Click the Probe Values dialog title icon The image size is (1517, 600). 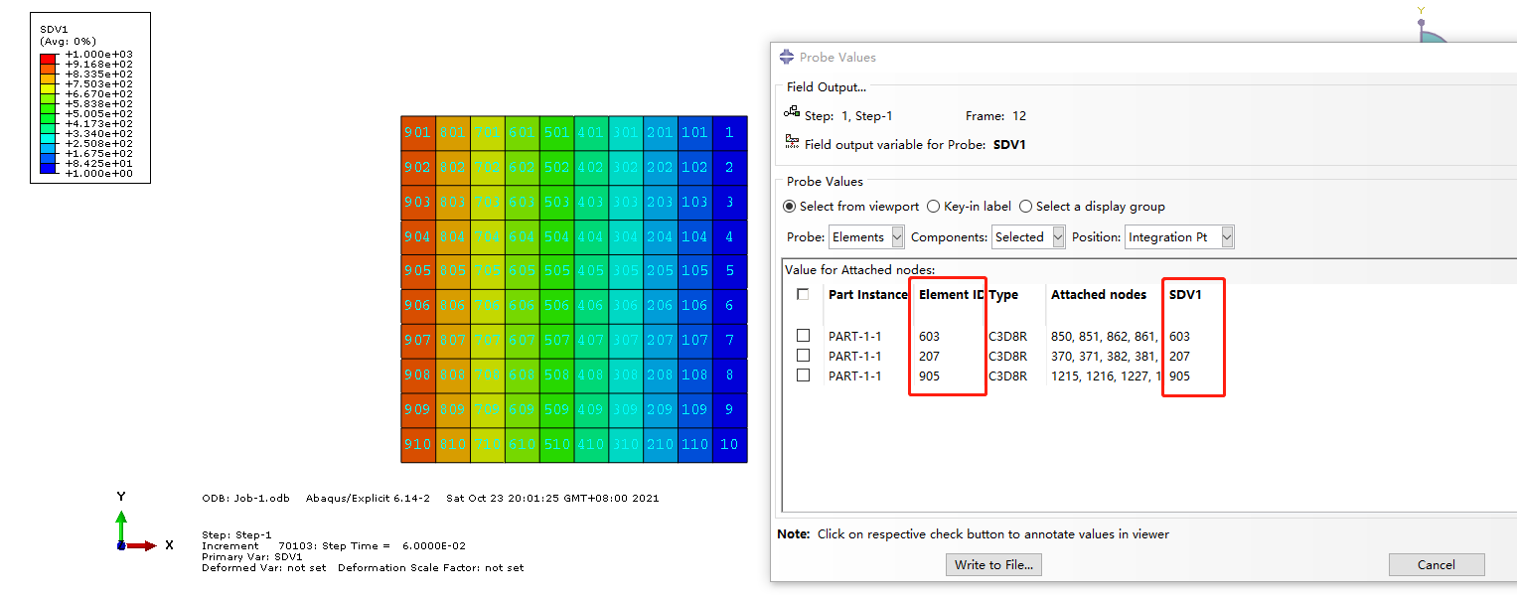point(787,57)
